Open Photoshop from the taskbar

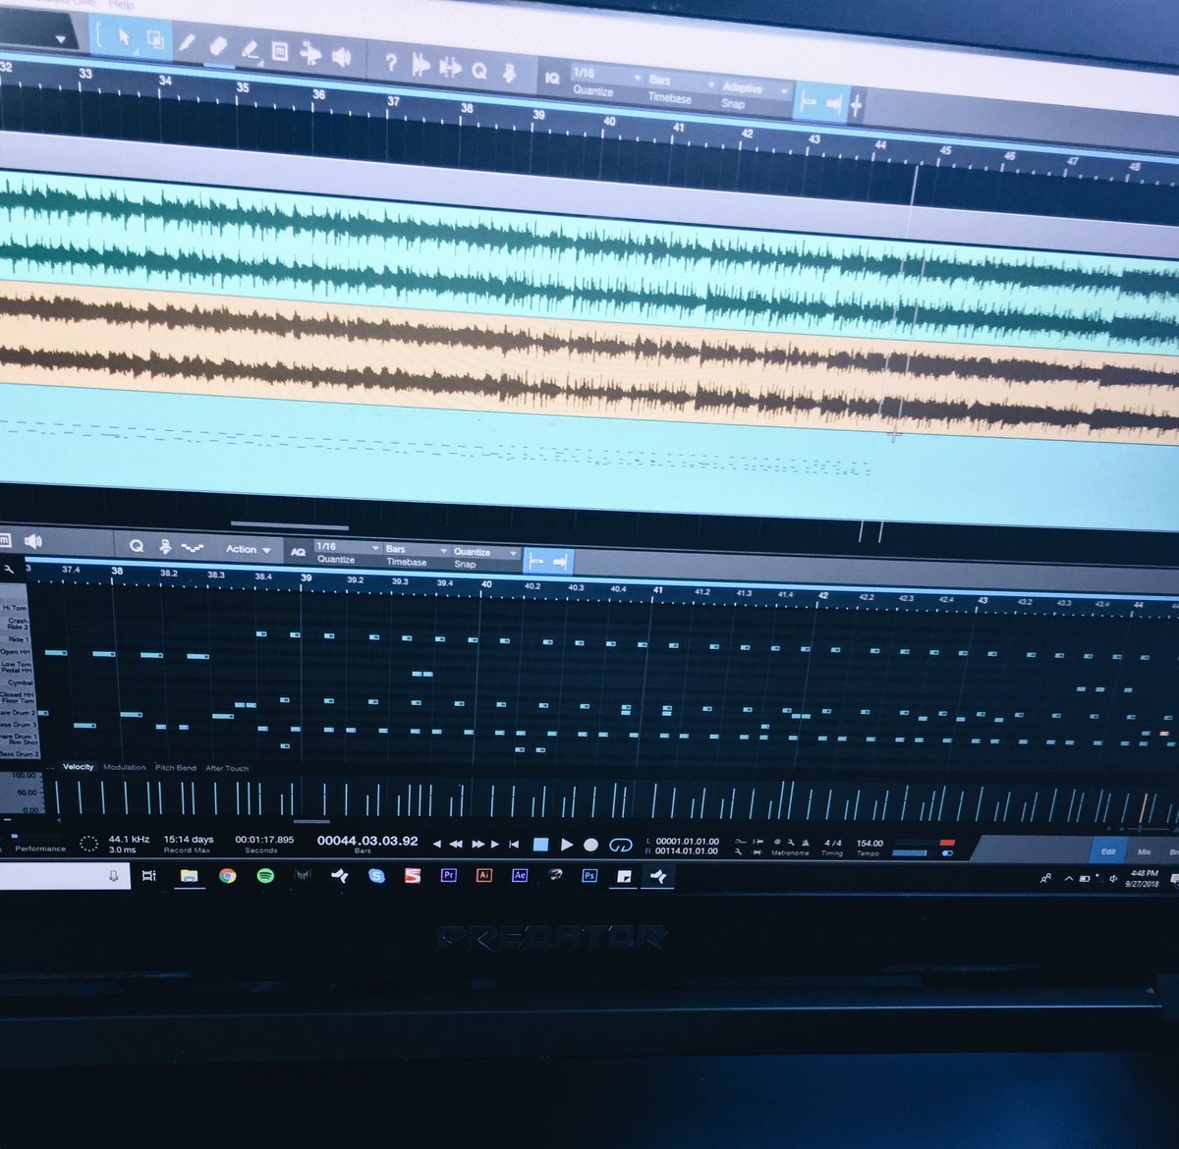tap(589, 874)
